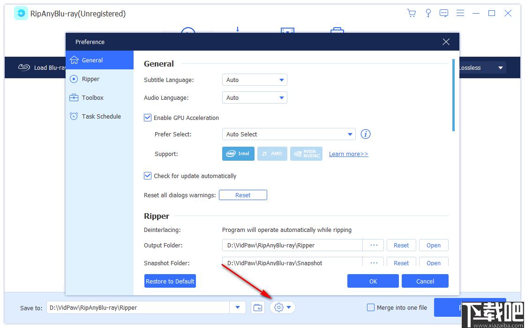The width and height of the screenshot is (525, 328).
Task: Click the RipAnyBlu-ray app logo
Action: tap(21, 14)
